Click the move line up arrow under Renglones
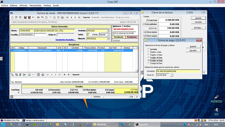Viewport: 225px width, 127px height. click(65, 74)
